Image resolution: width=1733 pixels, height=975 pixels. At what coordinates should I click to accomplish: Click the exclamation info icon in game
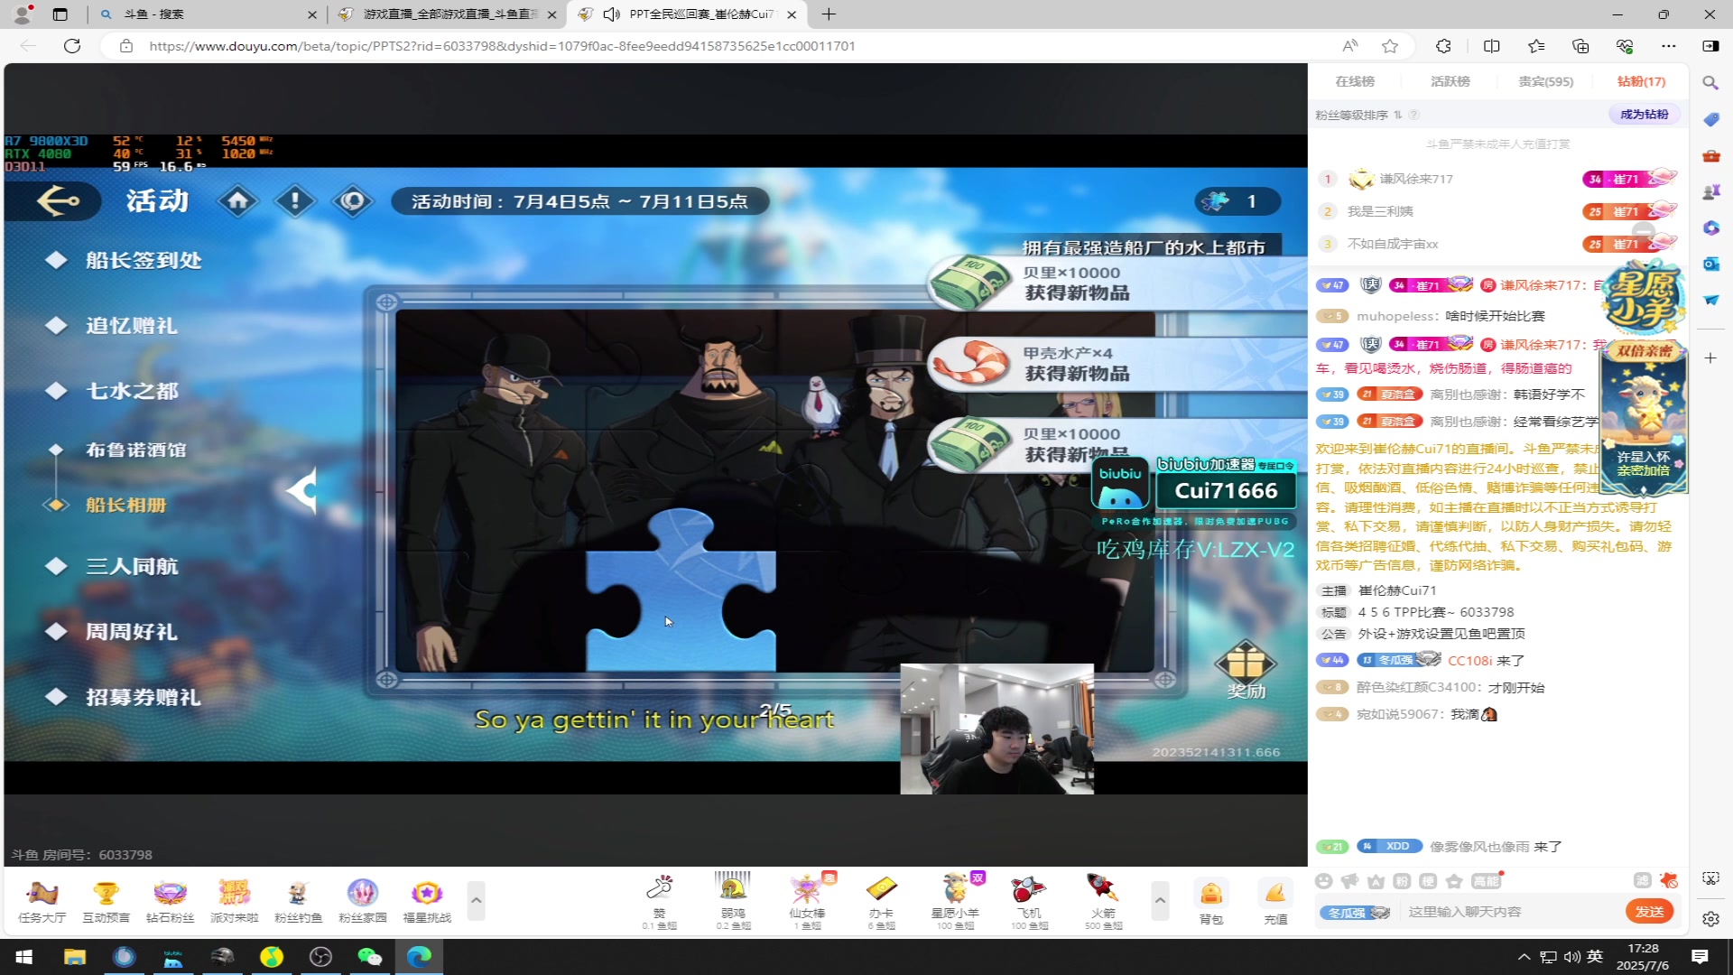point(295,200)
